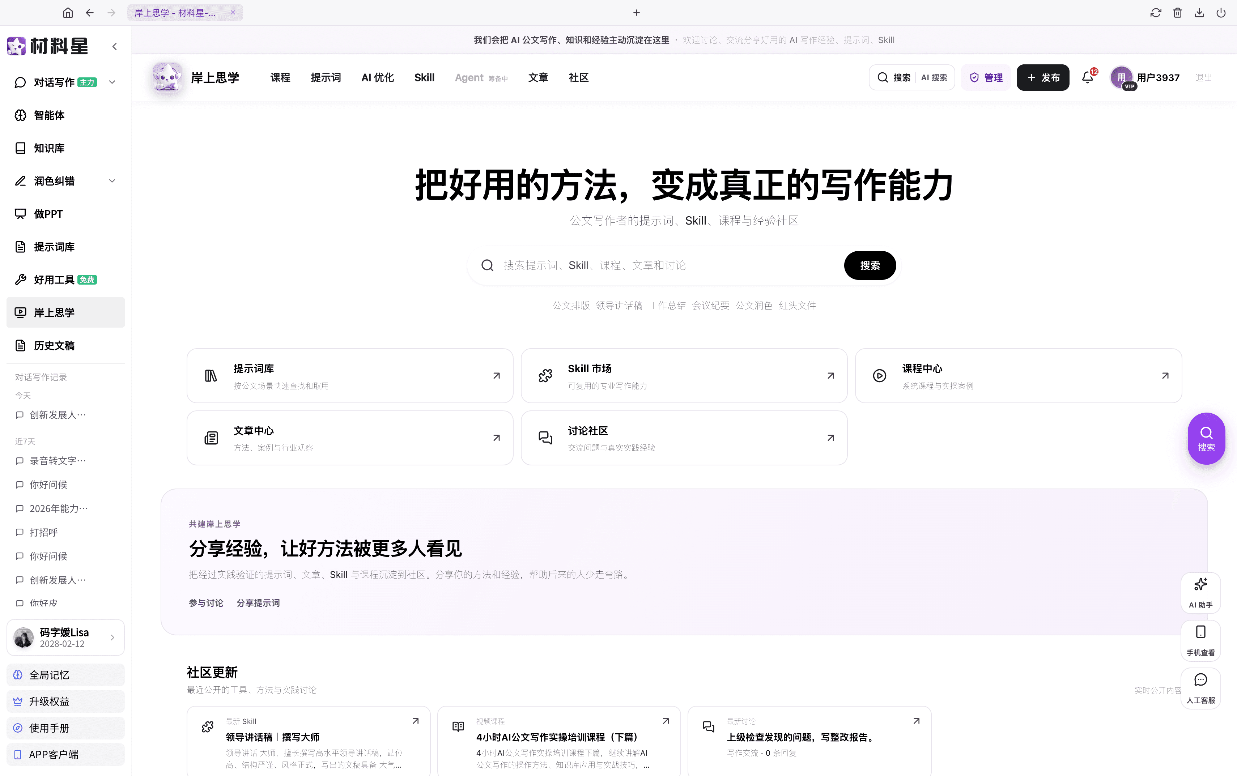This screenshot has height=776, width=1237.
Task: Open the AI 助手 floating panel
Action: click(1200, 593)
